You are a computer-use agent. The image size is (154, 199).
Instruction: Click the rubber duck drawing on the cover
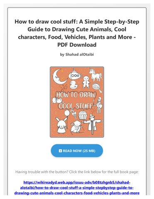(x=73, y=85)
